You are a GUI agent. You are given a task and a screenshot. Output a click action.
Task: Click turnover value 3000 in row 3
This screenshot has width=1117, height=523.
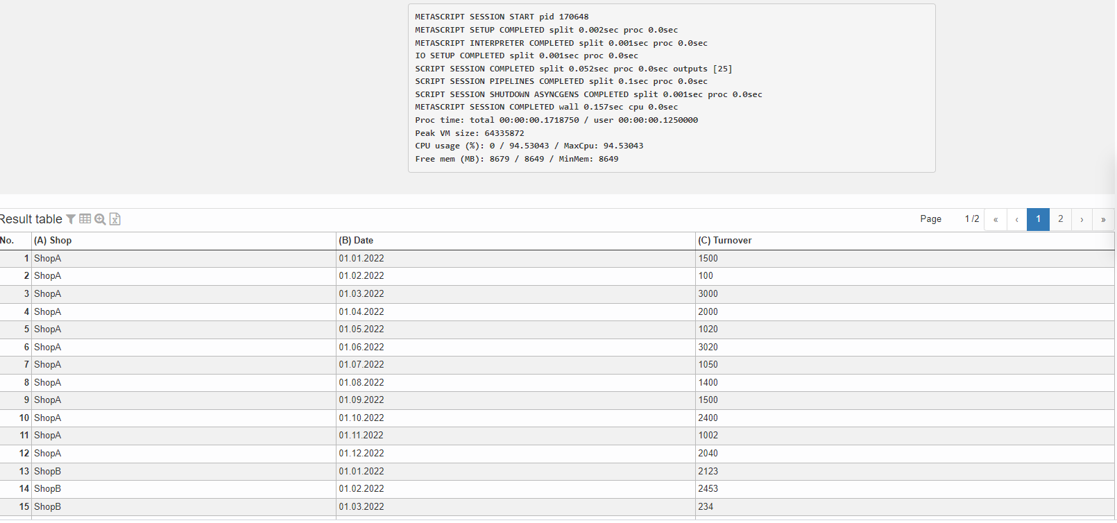tap(708, 294)
